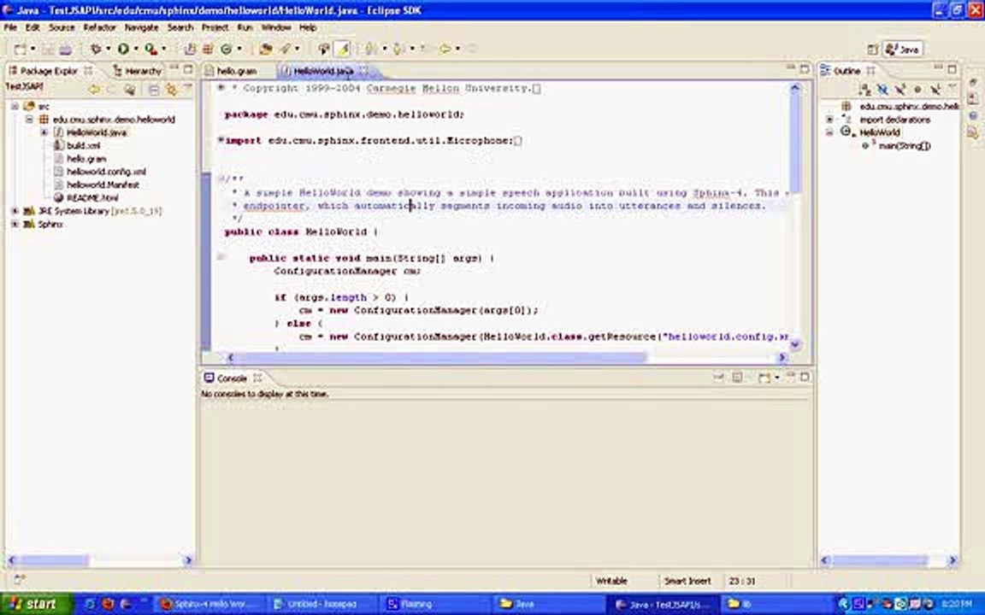Screen dimensions: 985x615
Task: Switch to the hello.gram editor tab
Action: pos(236,71)
